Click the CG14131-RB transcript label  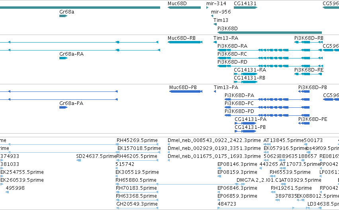coord(249,78)
